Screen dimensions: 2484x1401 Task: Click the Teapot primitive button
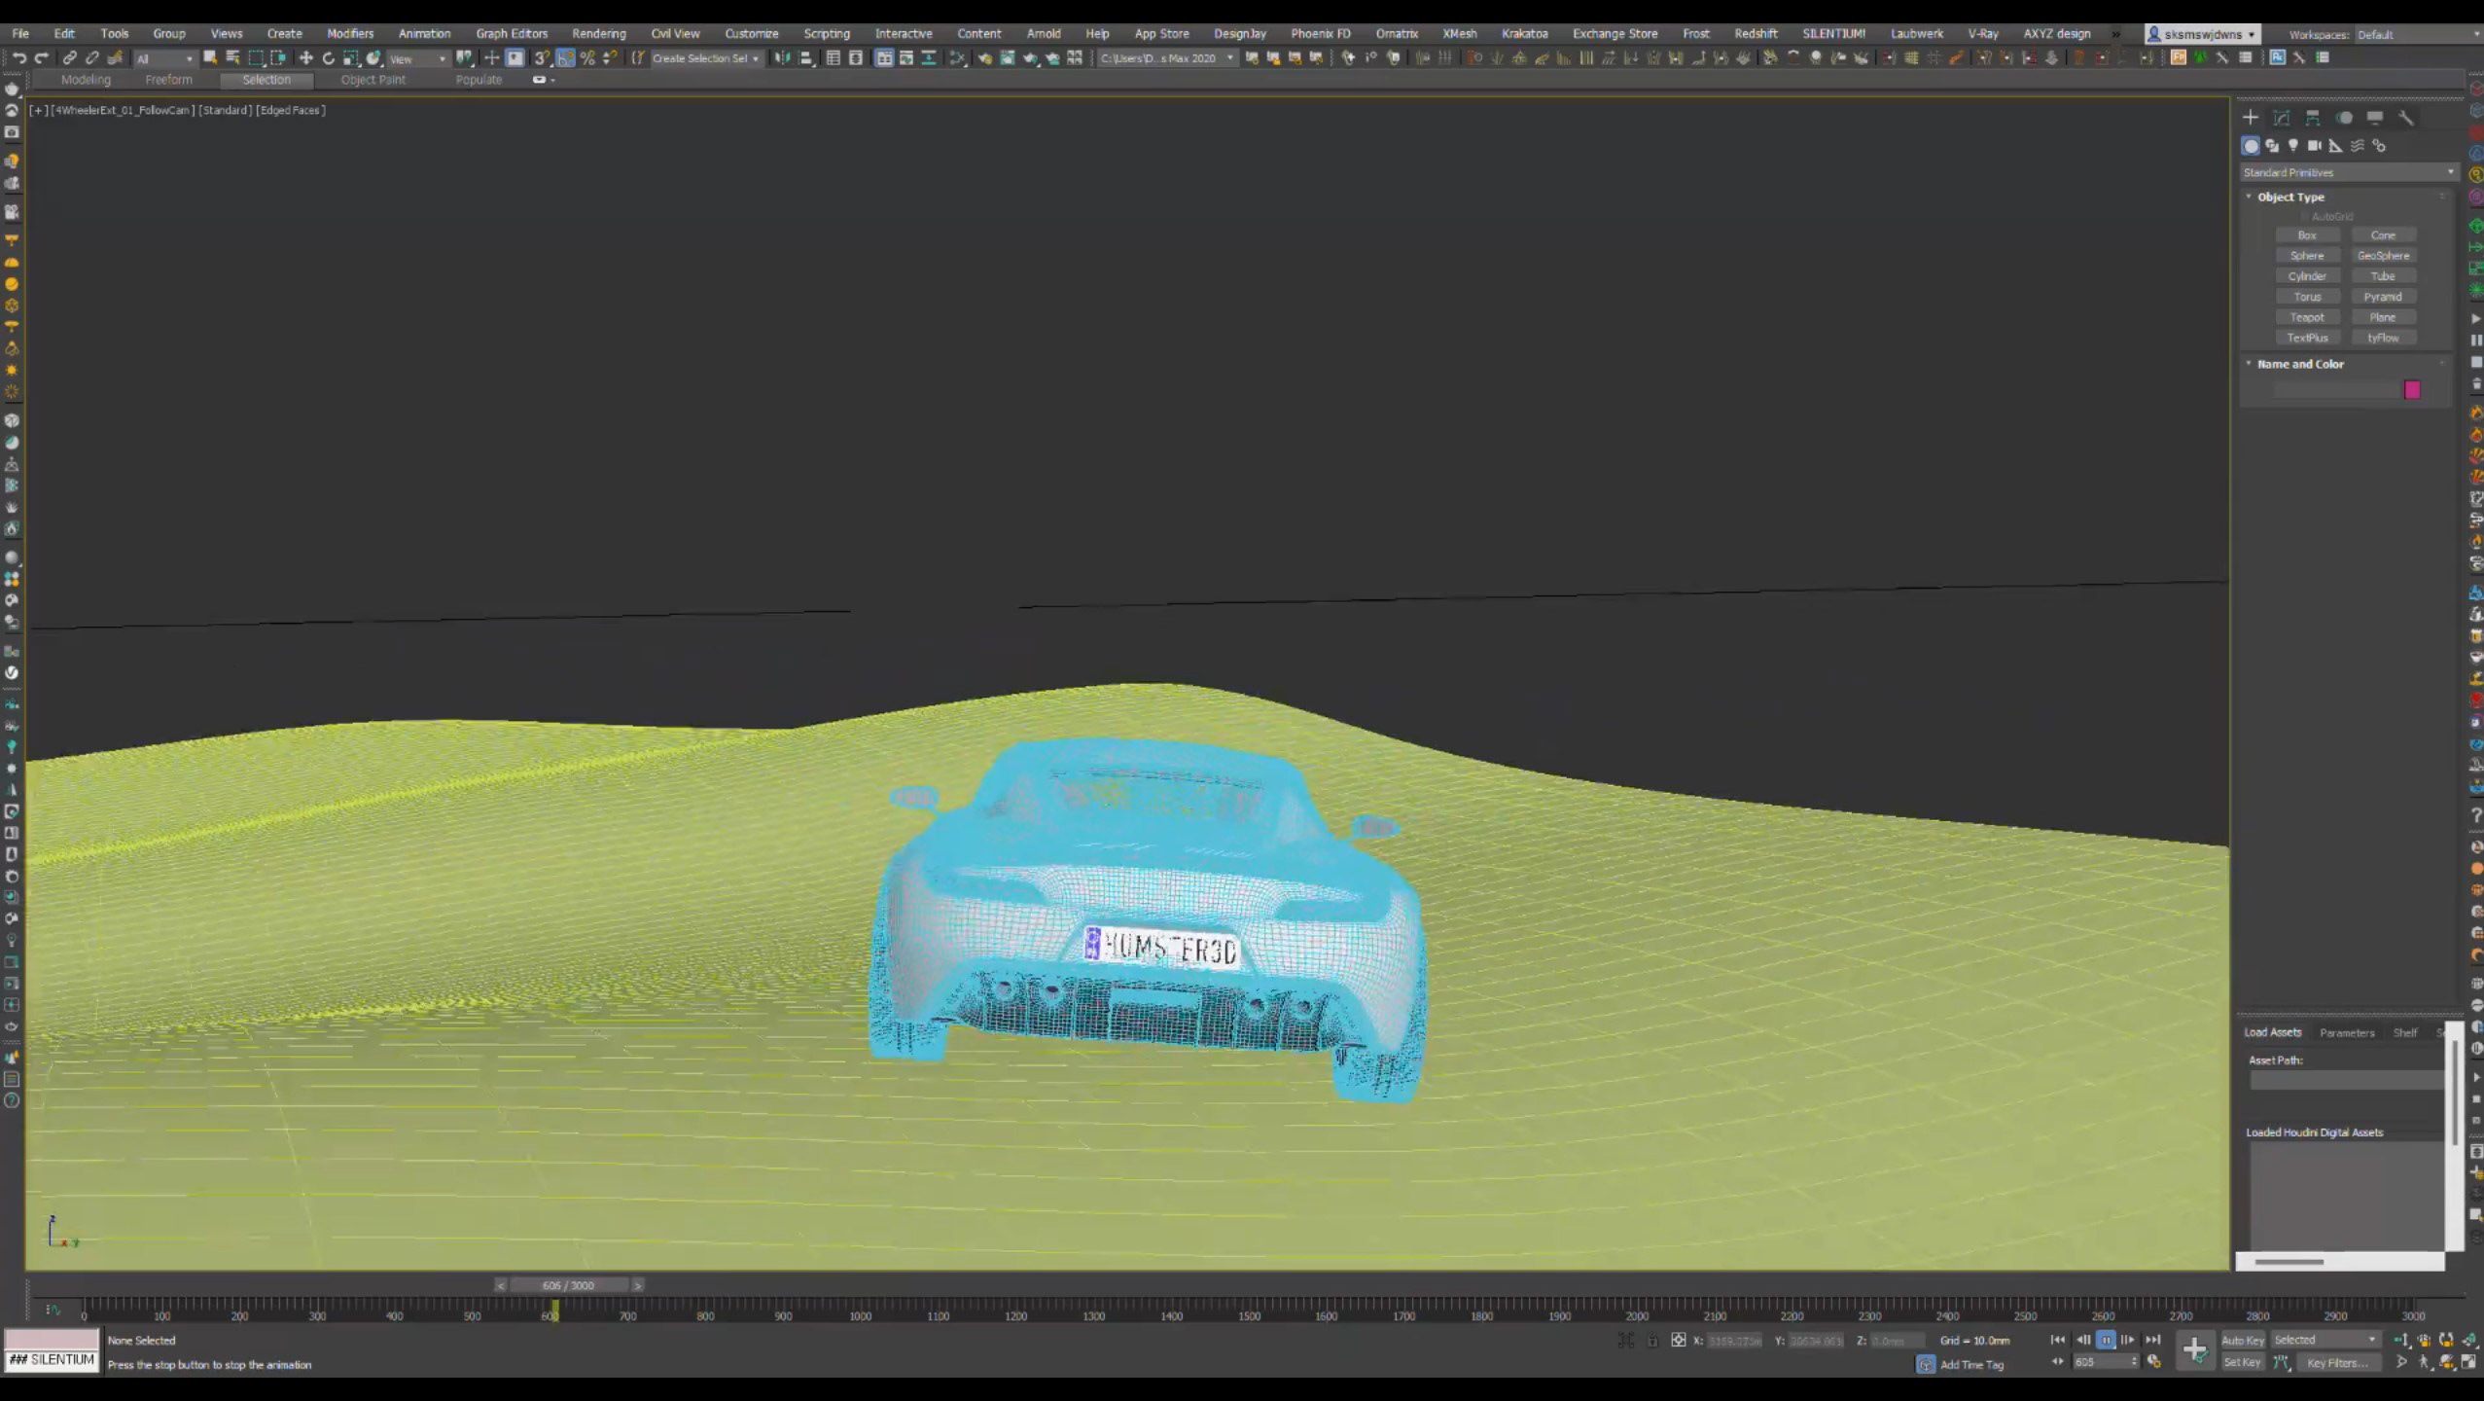pos(2306,317)
